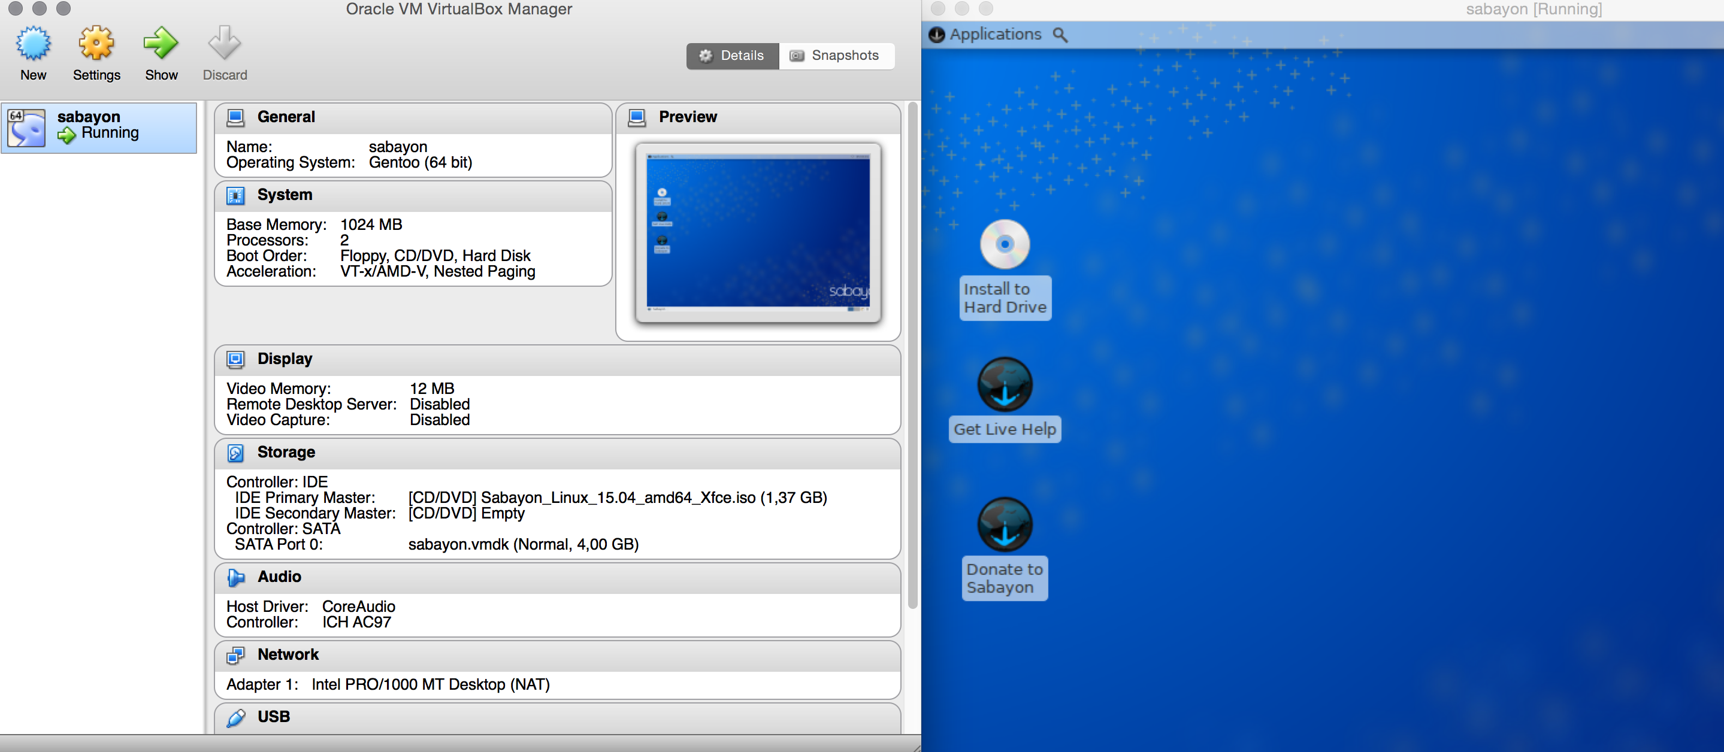Open the Settings gear toolbar icon
Screen dimensions: 1724x752
(96, 44)
